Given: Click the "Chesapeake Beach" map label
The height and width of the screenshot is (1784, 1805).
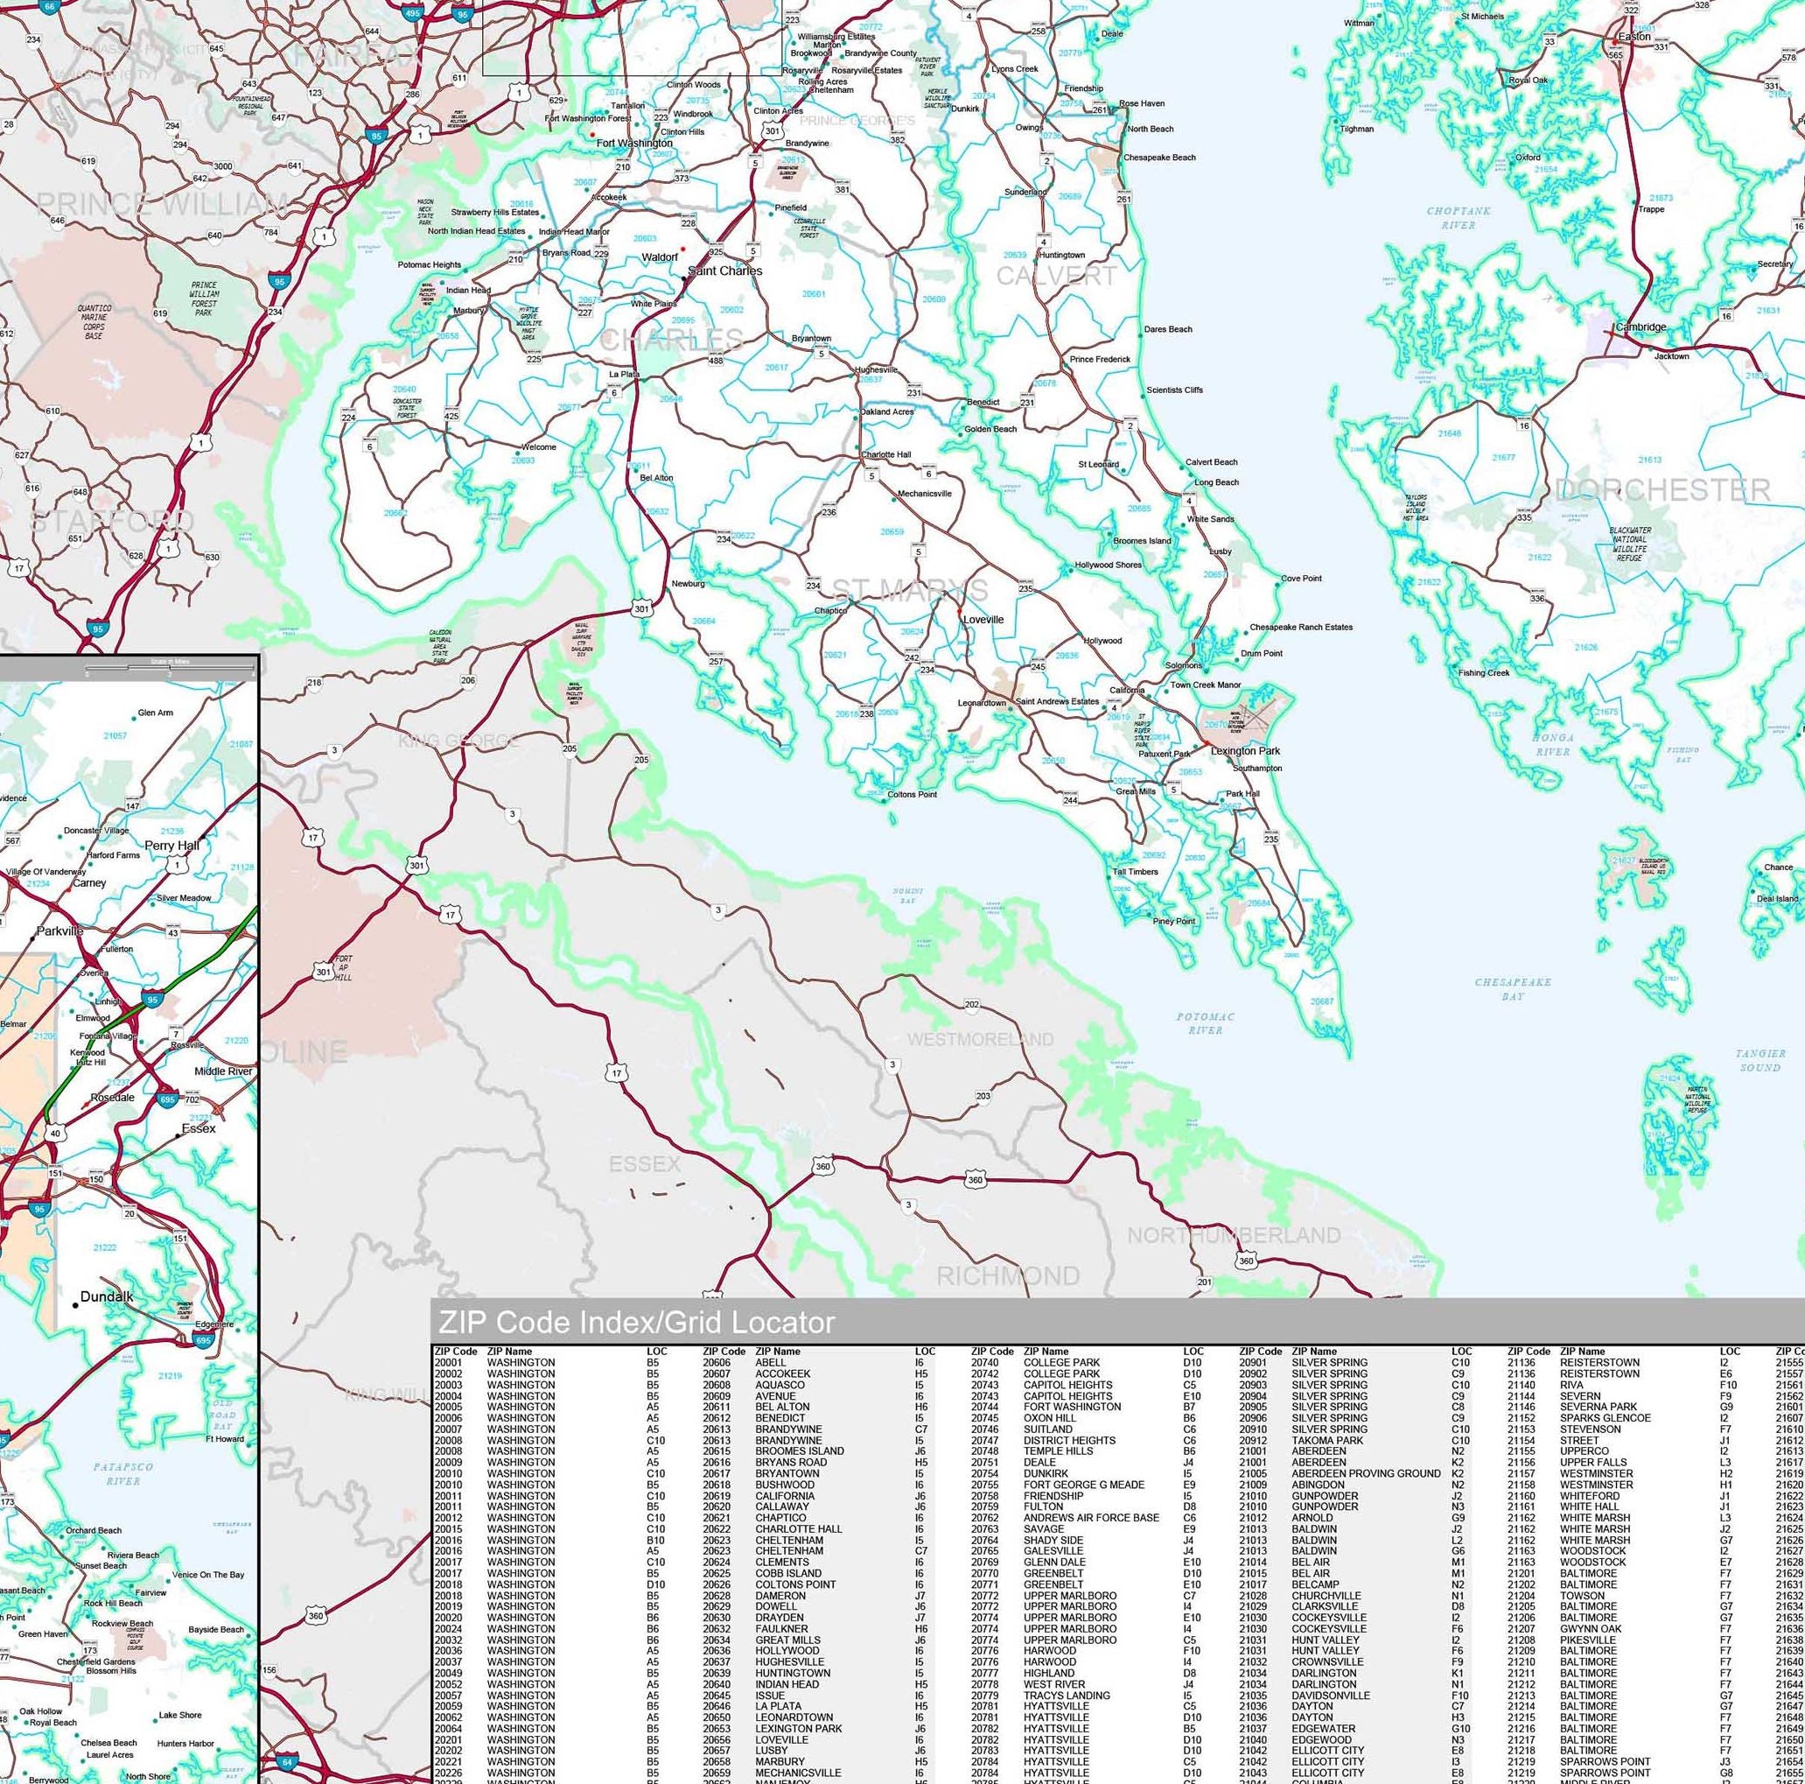Looking at the screenshot, I should (x=1158, y=158).
